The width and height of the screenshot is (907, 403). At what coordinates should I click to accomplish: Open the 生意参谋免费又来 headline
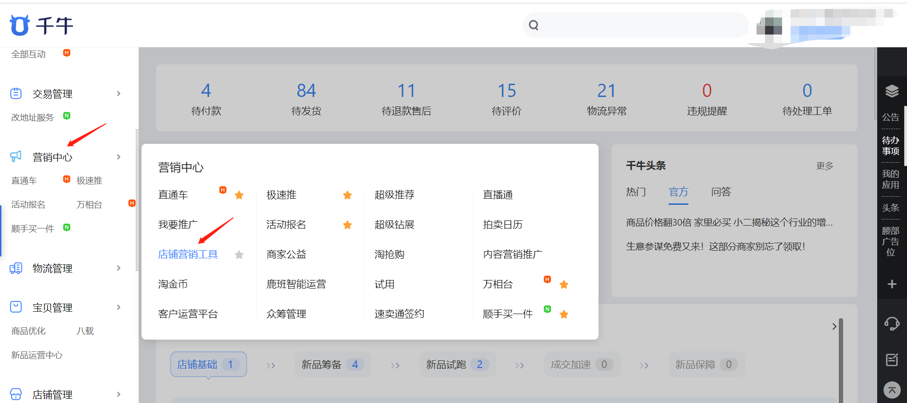(x=715, y=246)
